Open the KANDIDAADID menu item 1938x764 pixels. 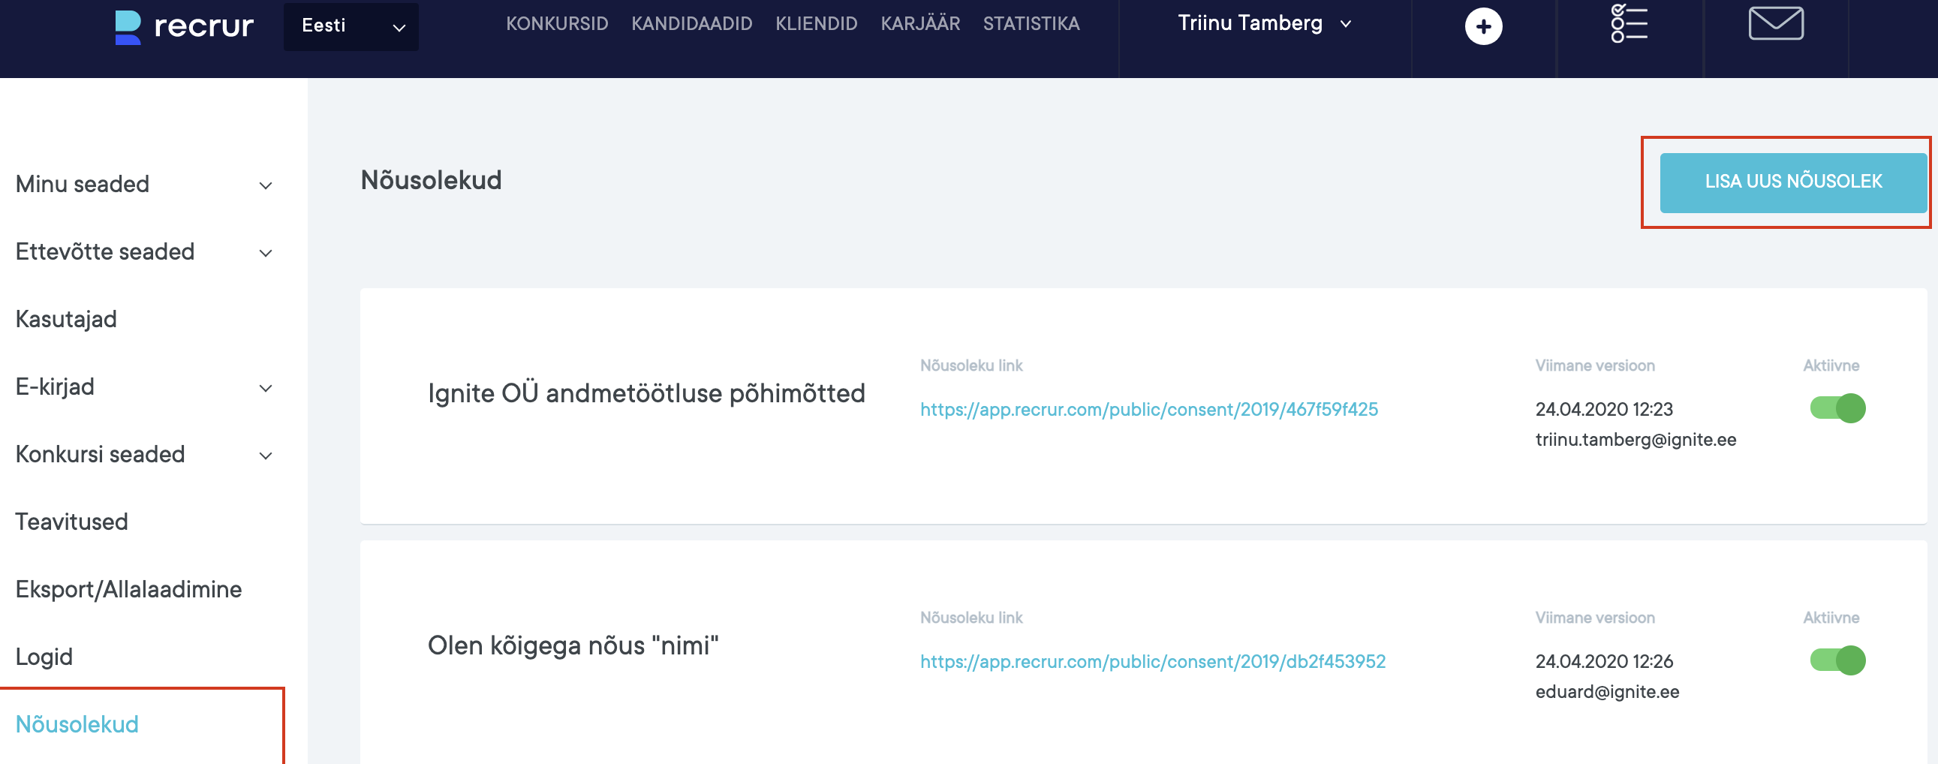coord(691,24)
